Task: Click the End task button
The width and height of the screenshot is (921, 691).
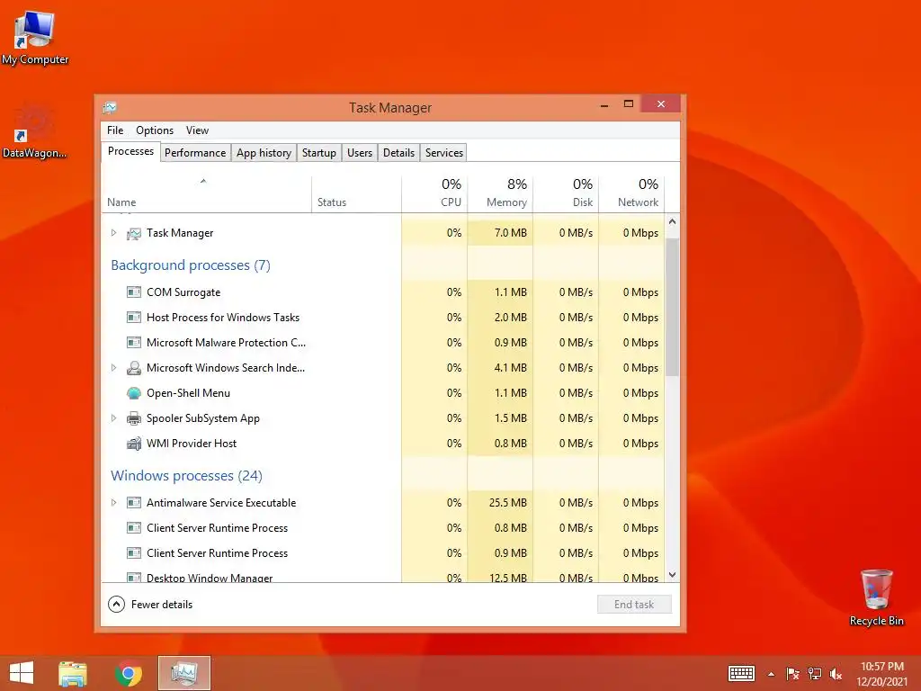Action: tap(634, 604)
